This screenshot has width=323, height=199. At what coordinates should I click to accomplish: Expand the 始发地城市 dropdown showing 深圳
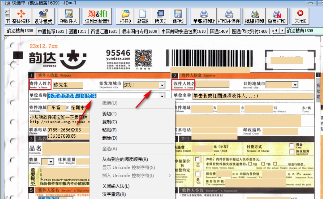point(162,85)
